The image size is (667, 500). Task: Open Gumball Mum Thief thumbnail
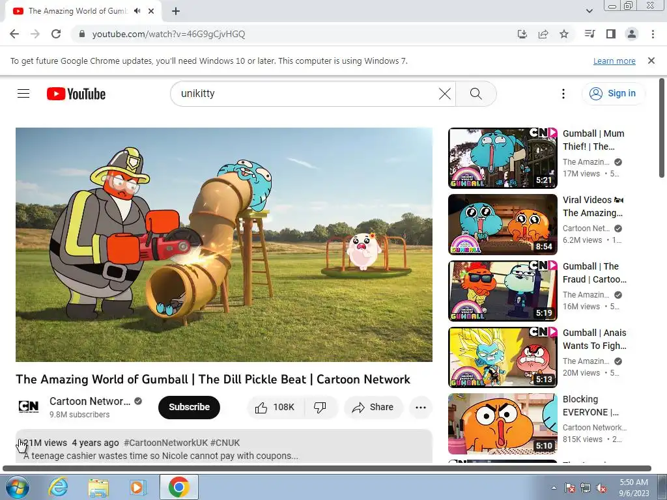(502, 158)
